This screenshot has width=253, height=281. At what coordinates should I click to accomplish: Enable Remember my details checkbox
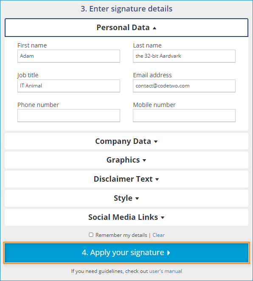pos(91,235)
